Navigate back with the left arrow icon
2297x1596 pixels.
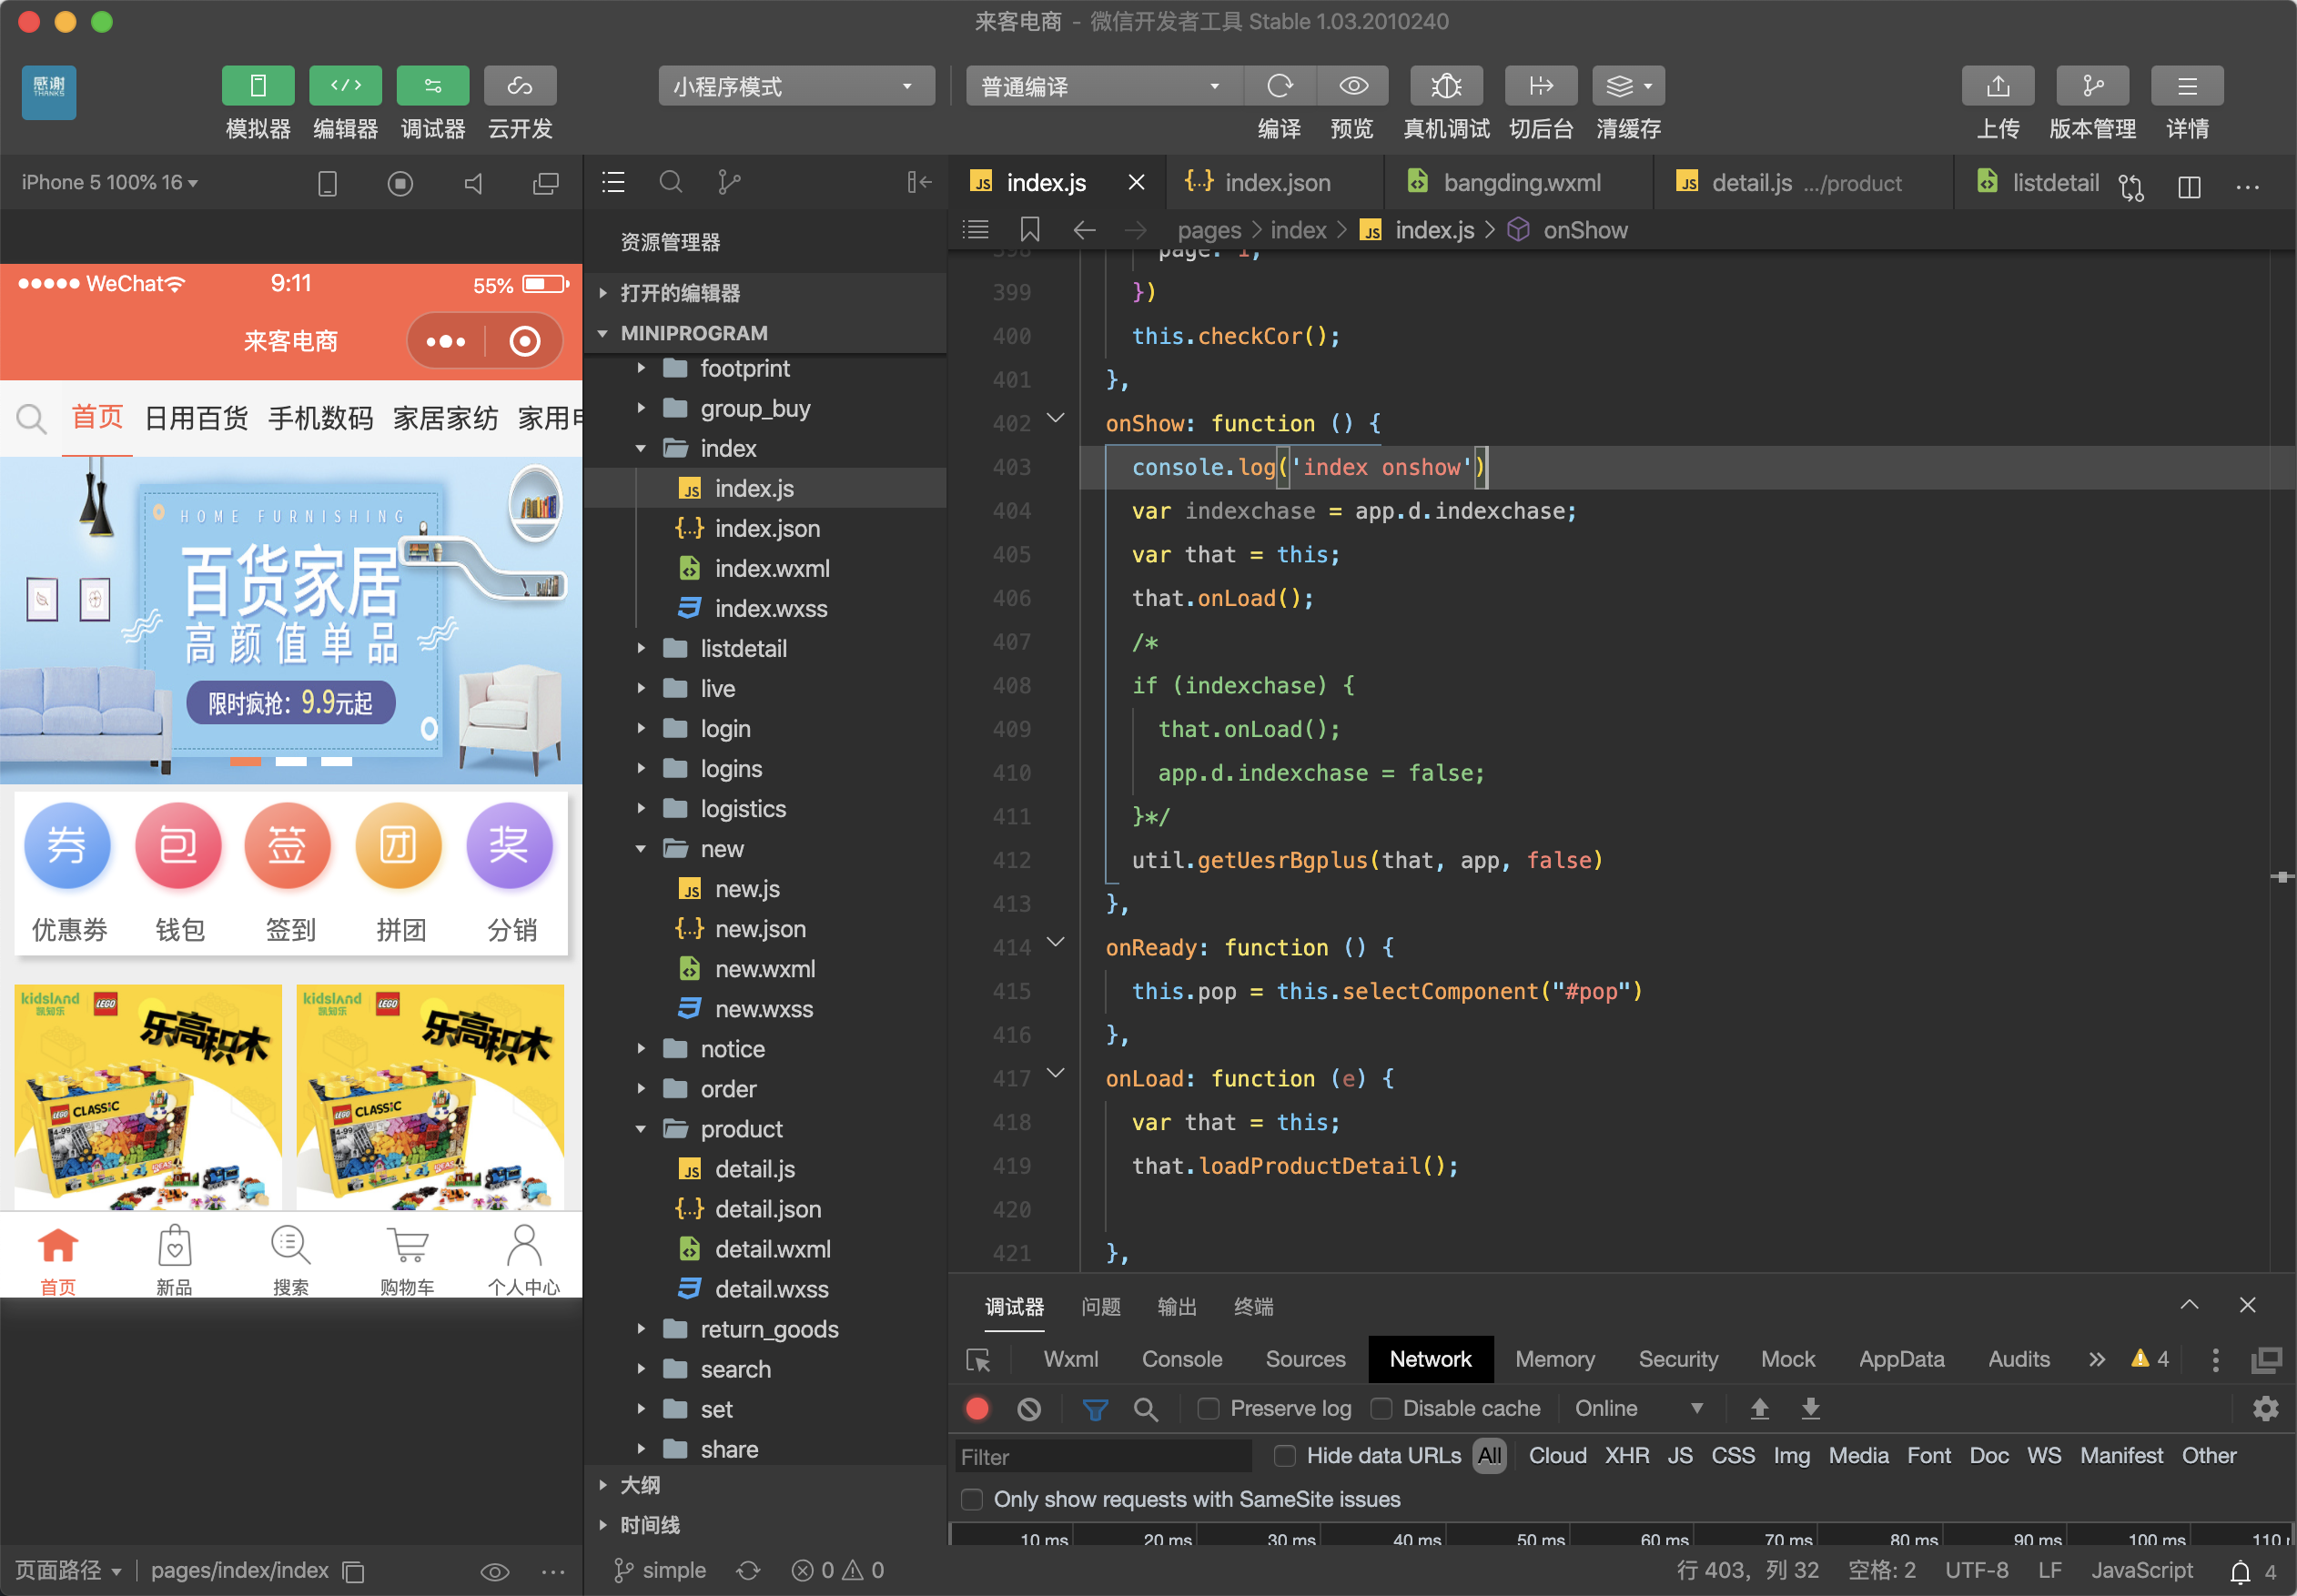(1084, 230)
